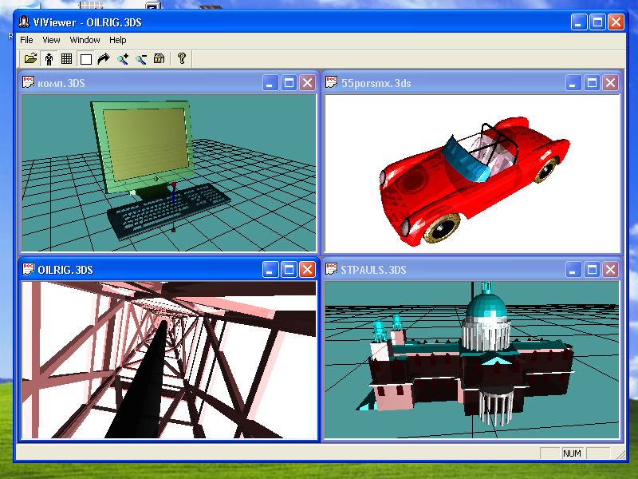This screenshot has width=638, height=479.
Task: Zoom out using the magnifier minus icon
Action: [142, 57]
